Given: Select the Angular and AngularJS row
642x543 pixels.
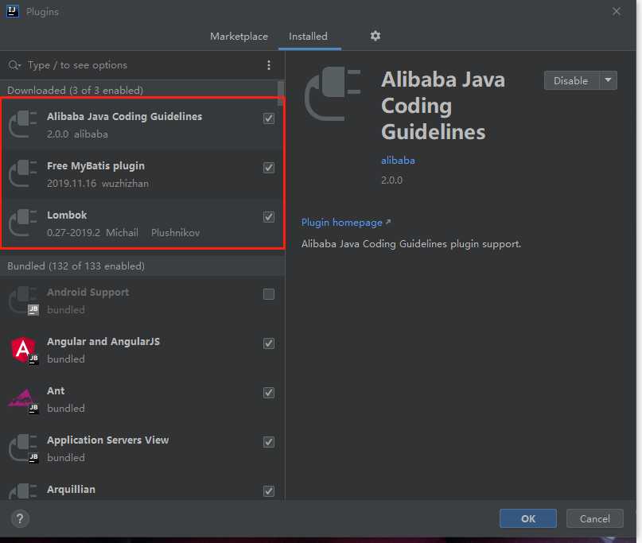Looking at the screenshot, I should [x=142, y=351].
